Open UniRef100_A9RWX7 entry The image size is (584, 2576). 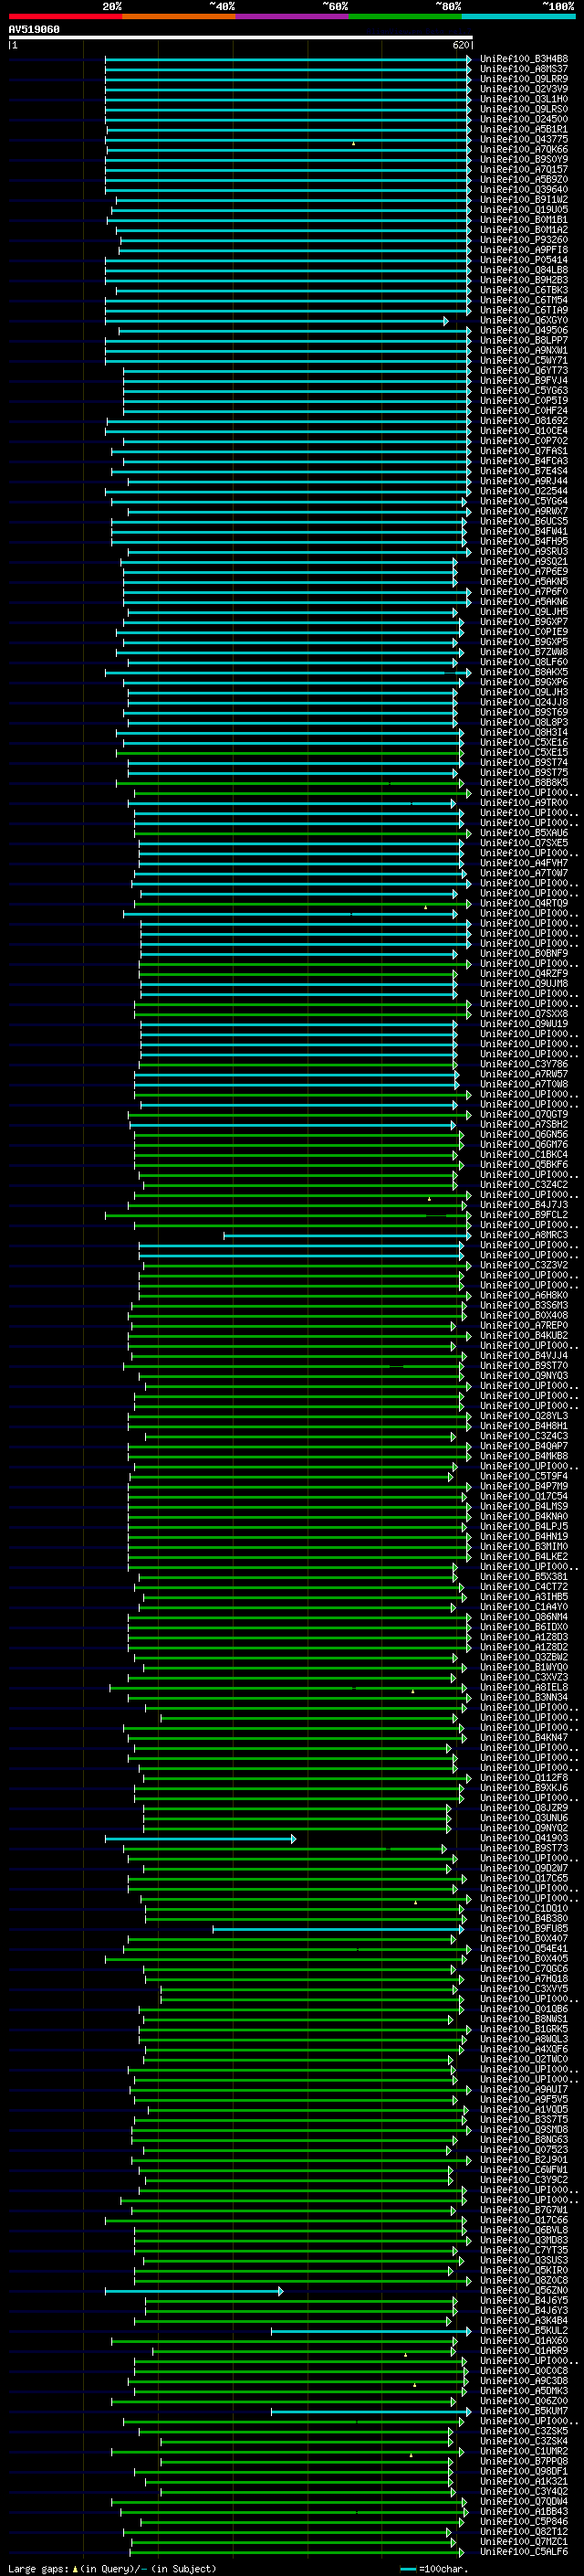coord(524,511)
